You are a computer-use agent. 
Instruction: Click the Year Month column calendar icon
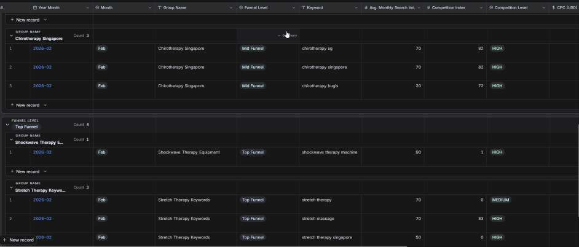click(x=35, y=7)
